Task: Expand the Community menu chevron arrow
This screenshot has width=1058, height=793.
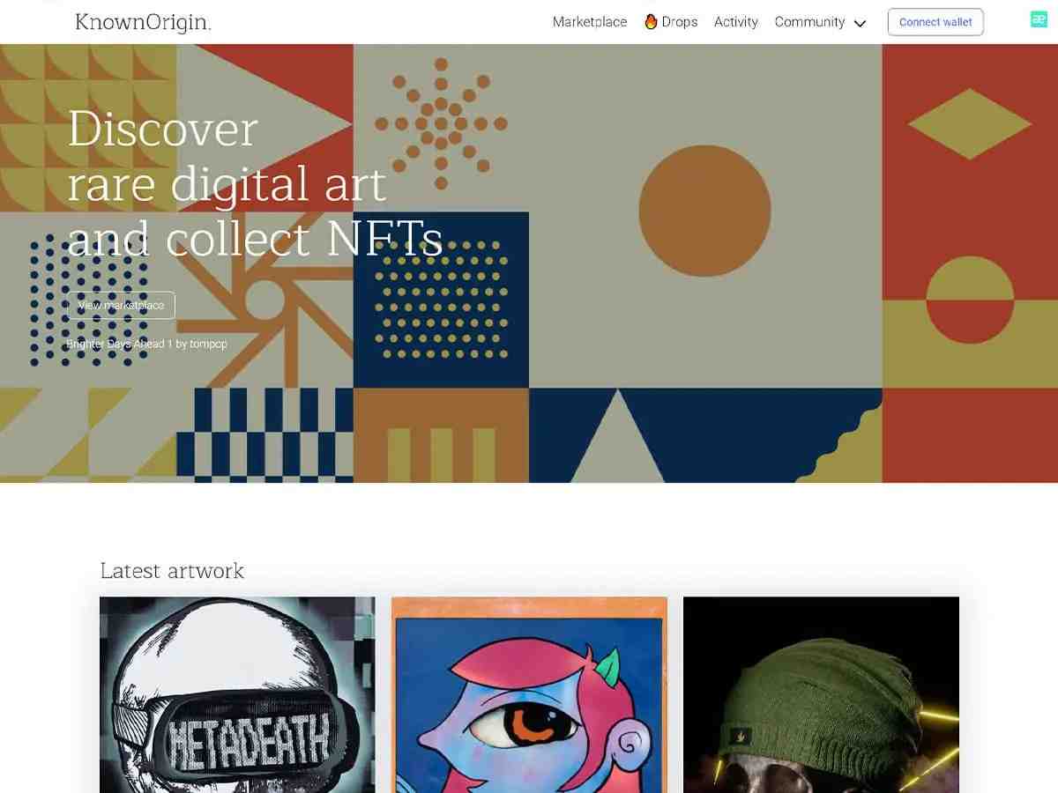Action: coord(861,24)
